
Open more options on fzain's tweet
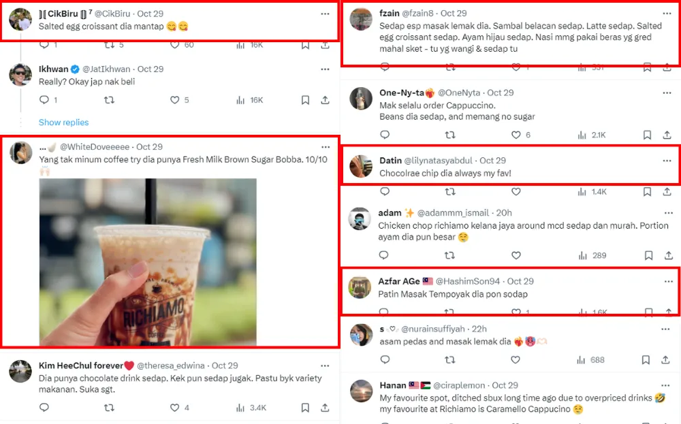pyautogui.click(x=667, y=14)
